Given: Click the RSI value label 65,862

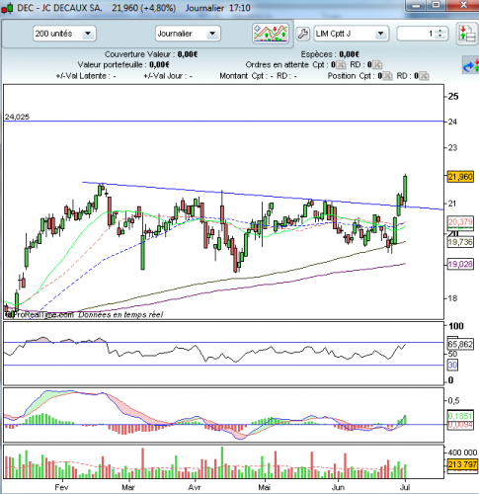Looking at the screenshot, I should click(460, 344).
